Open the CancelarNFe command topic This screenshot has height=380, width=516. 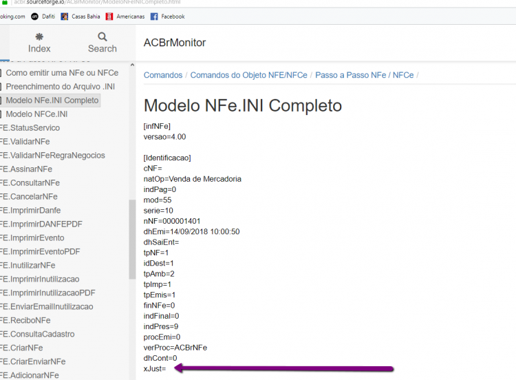click(x=29, y=197)
